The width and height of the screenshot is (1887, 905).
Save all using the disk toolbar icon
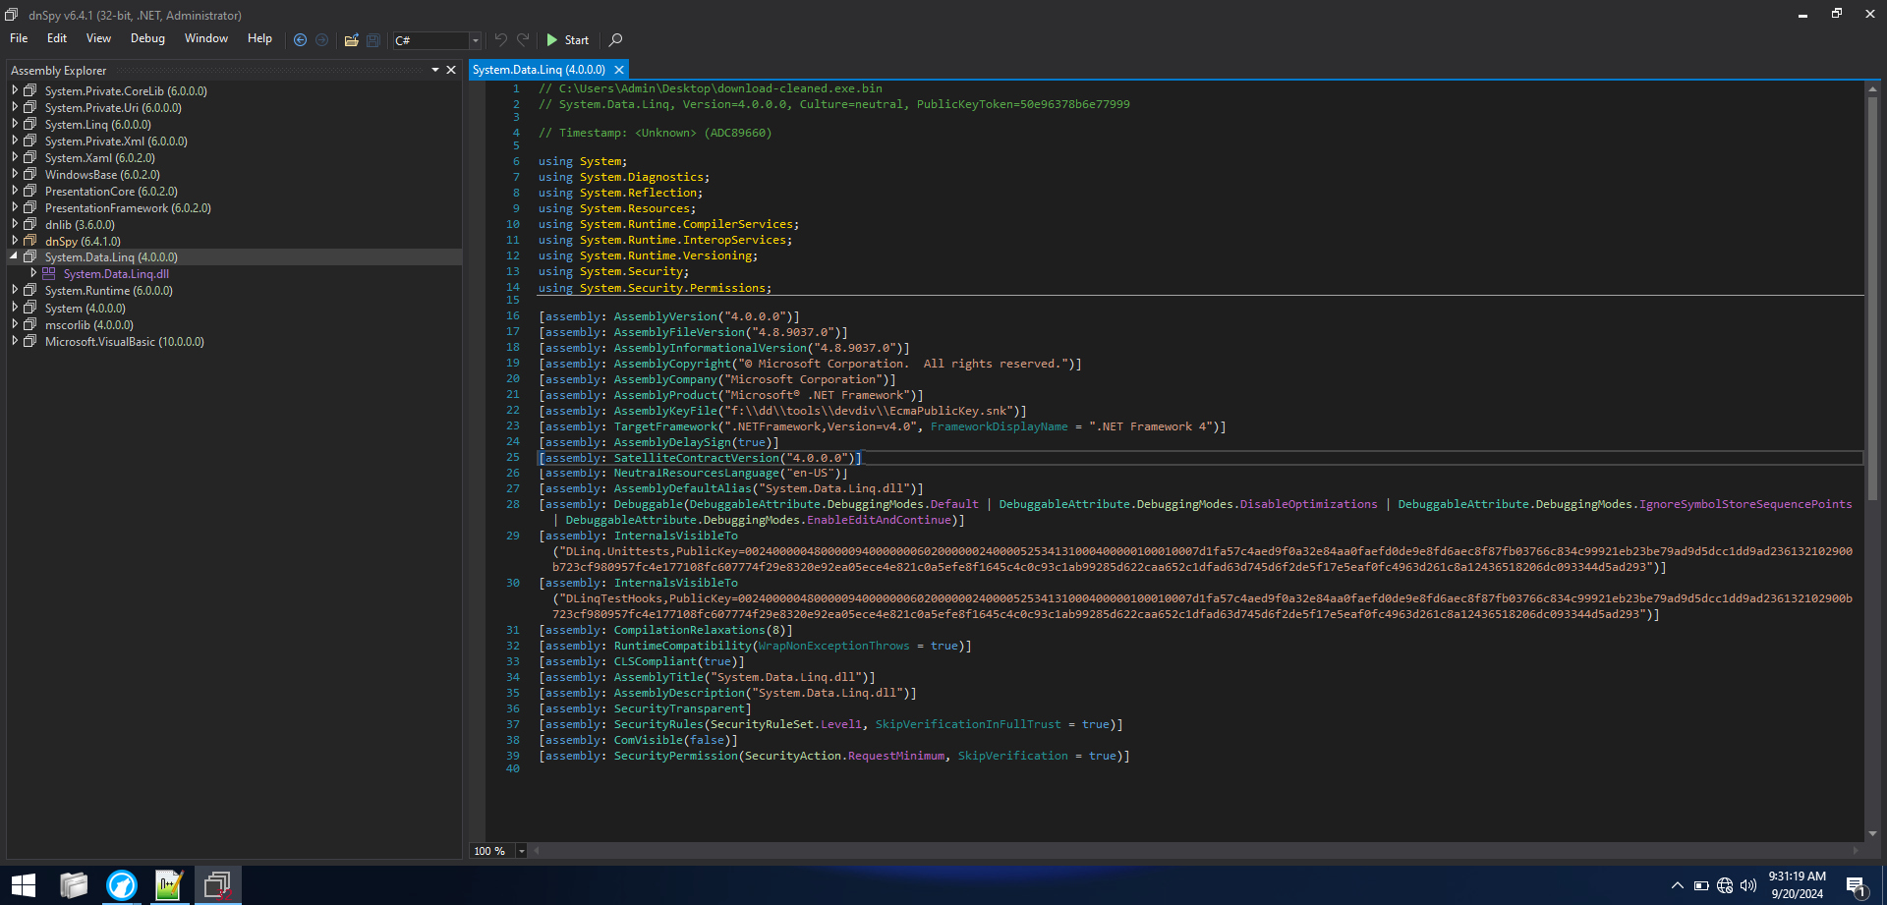tap(373, 40)
